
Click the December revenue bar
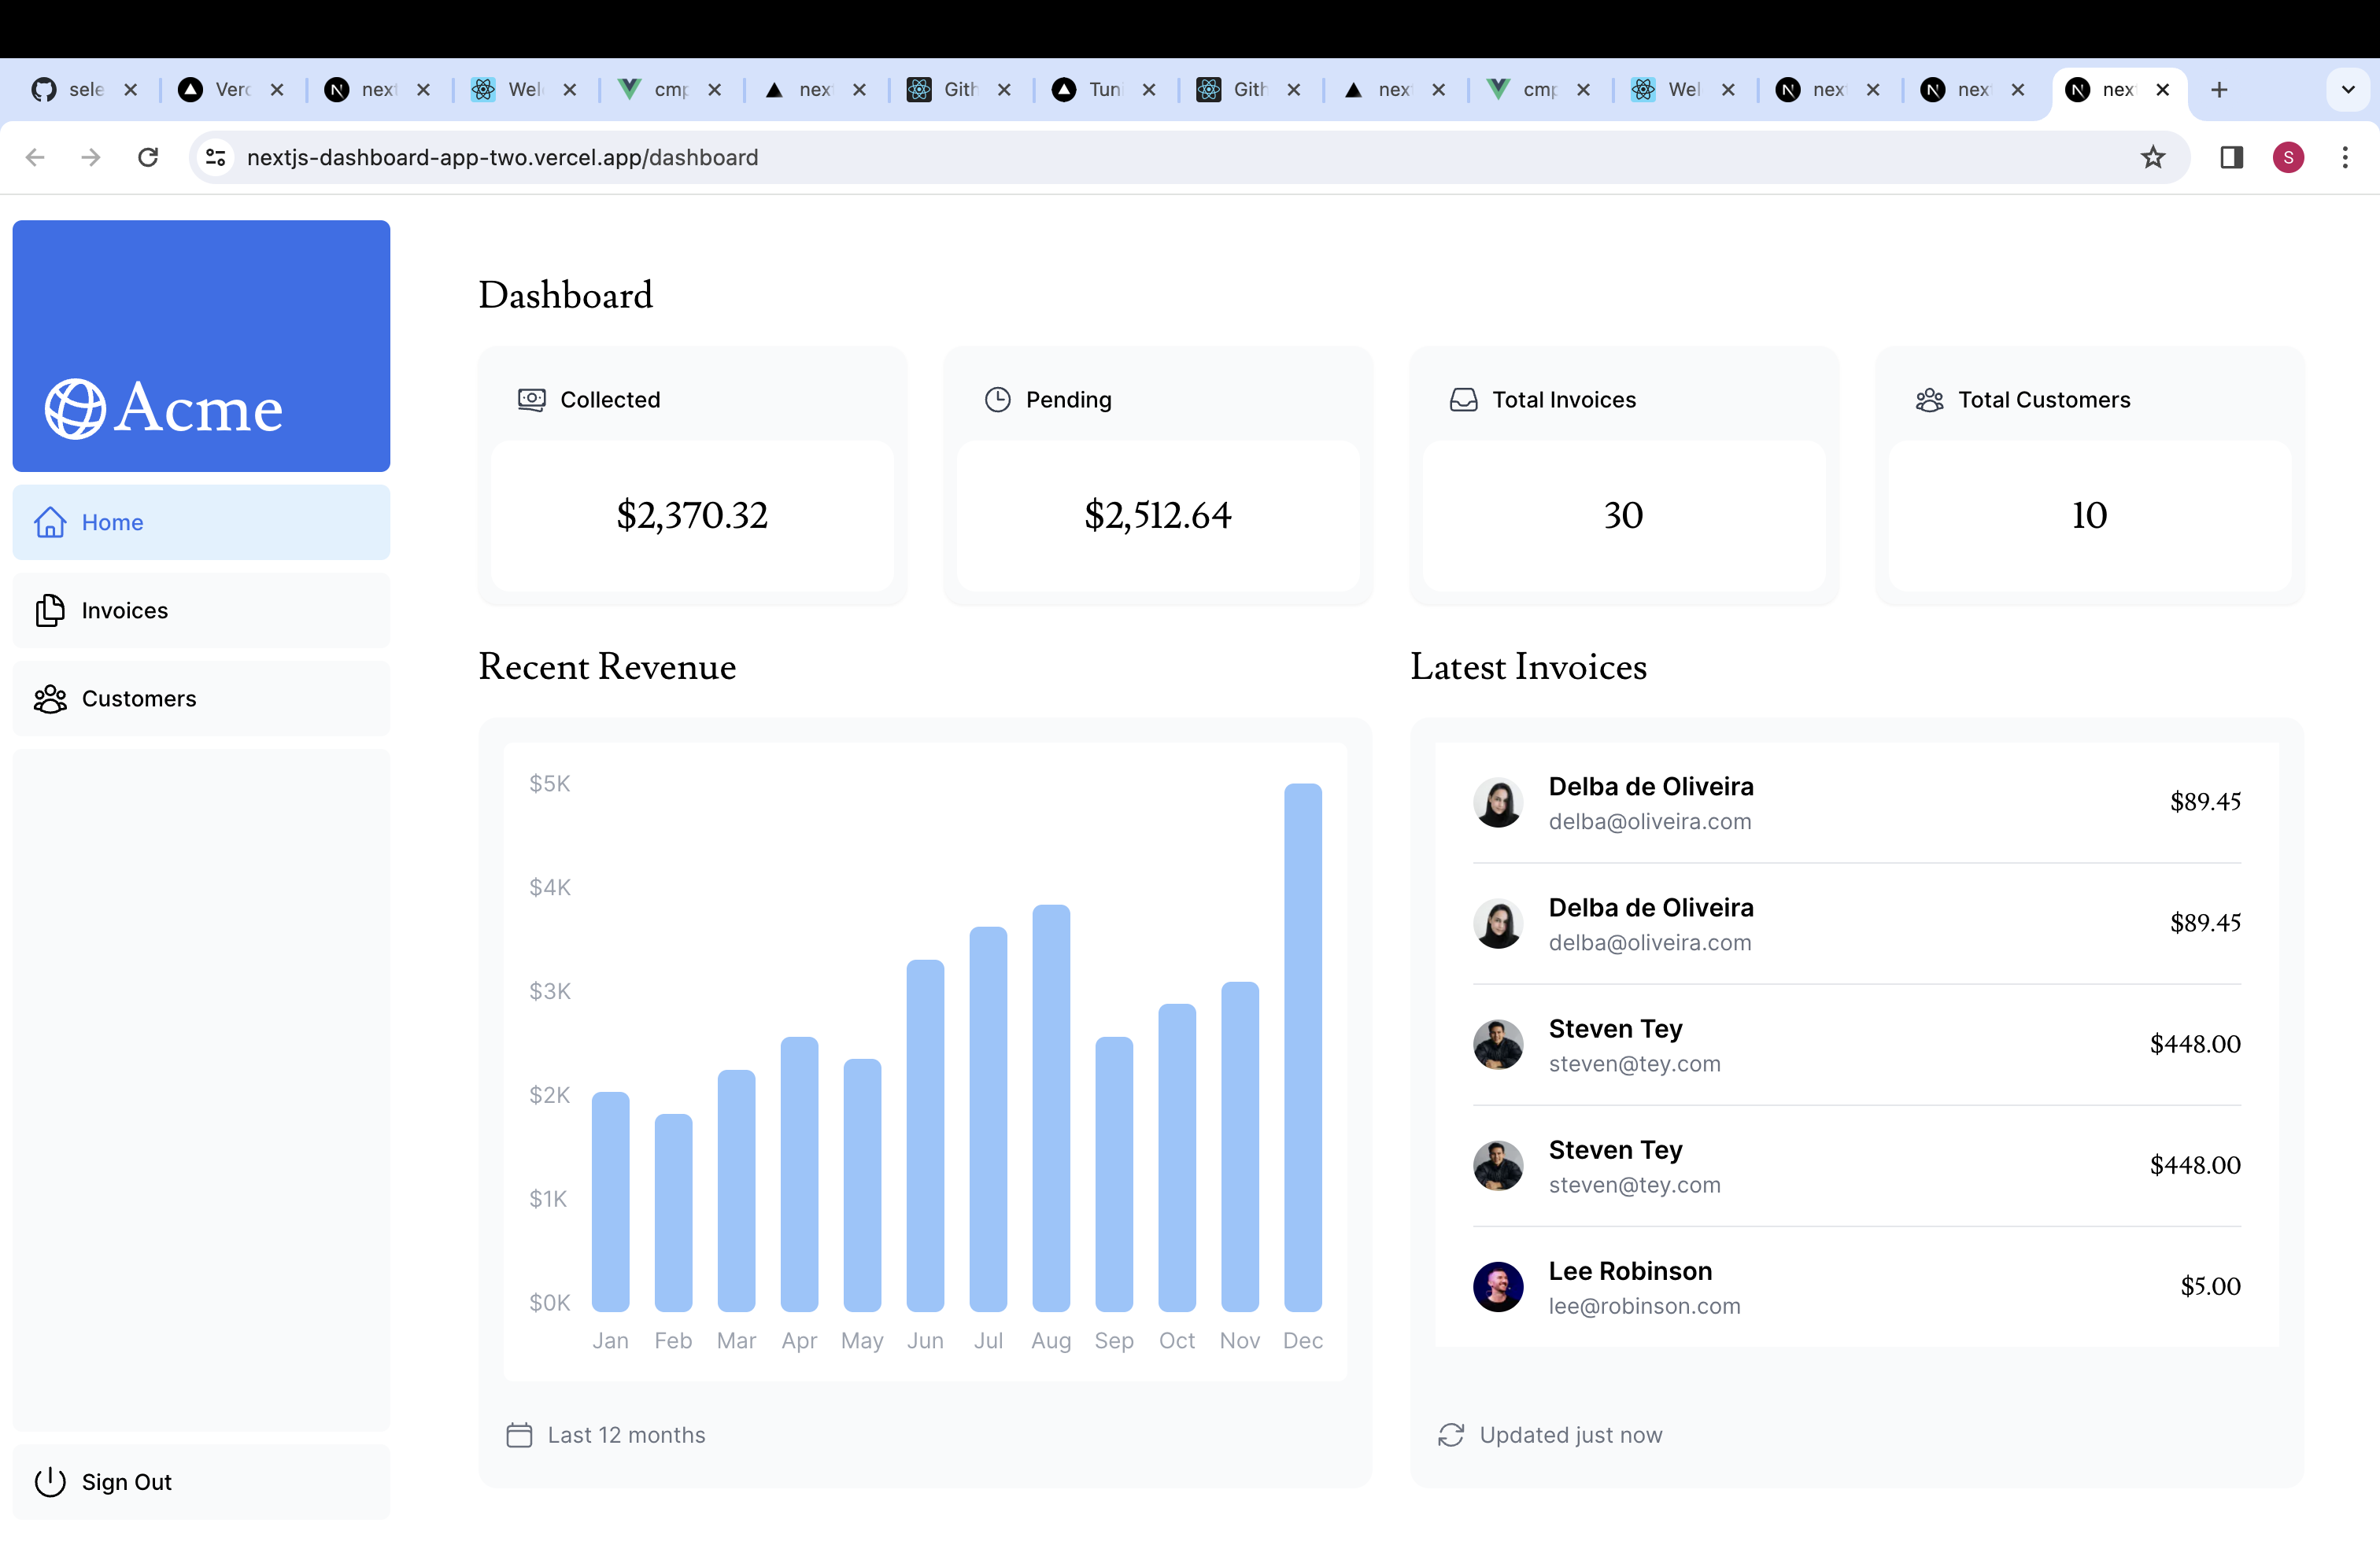coord(1303,1046)
